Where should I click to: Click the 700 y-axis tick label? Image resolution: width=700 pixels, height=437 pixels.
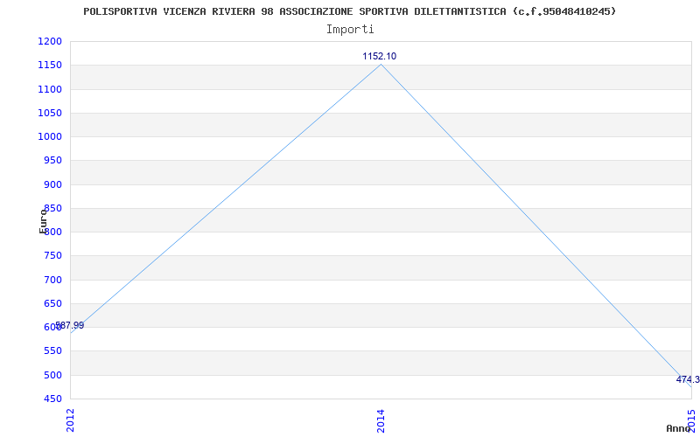click(x=52, y=280)
